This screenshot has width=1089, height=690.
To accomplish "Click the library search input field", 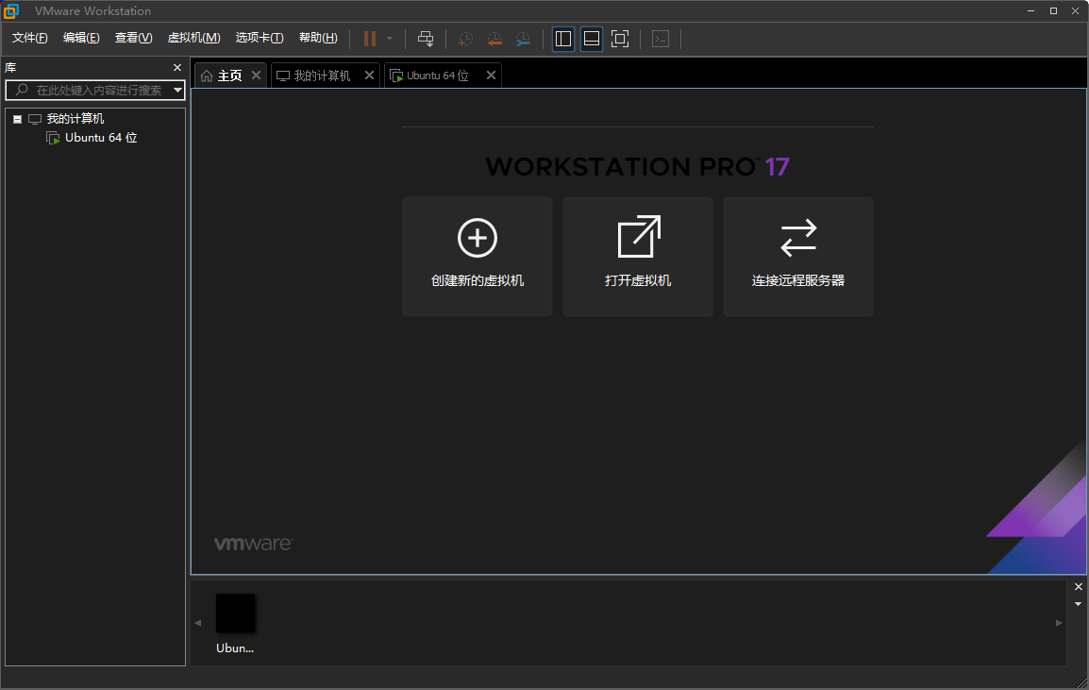I will pos(95,90).
